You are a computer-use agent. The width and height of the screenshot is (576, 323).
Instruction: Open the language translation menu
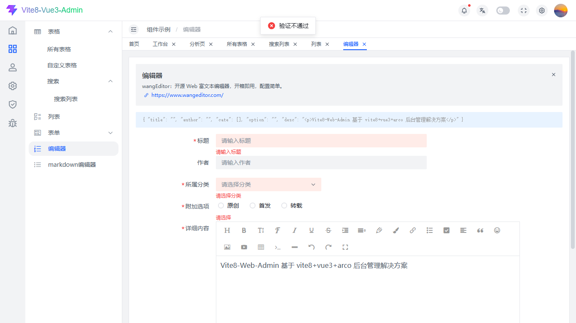pyautogui.click(x=482, y=11)
